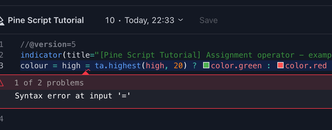Select line number 4 in the gutter
The image size is (332, 130).
tap(1, 119)
